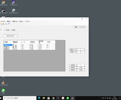
Task: Click the value 24 in the 対象レース row
Action: point(81,52)
